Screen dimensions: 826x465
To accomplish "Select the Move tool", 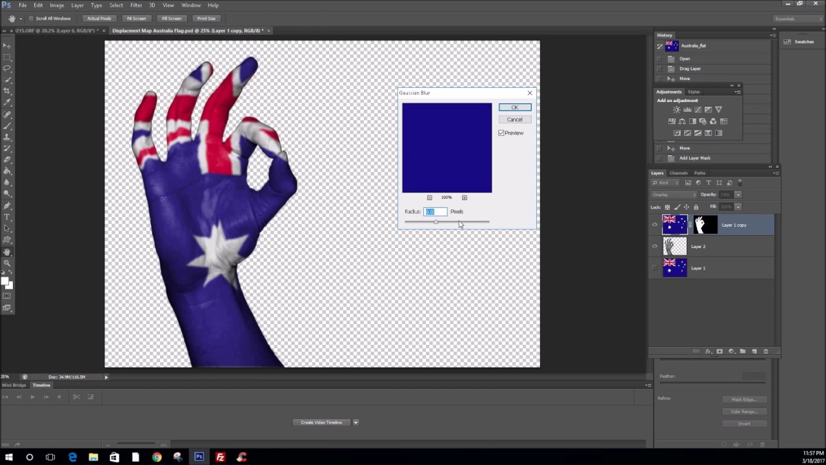I will click(x=7, y=45).
